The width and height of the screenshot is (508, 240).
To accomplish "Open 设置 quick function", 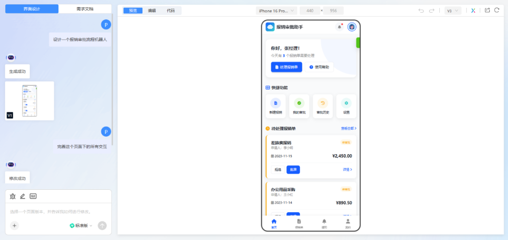I will point(346,106).
